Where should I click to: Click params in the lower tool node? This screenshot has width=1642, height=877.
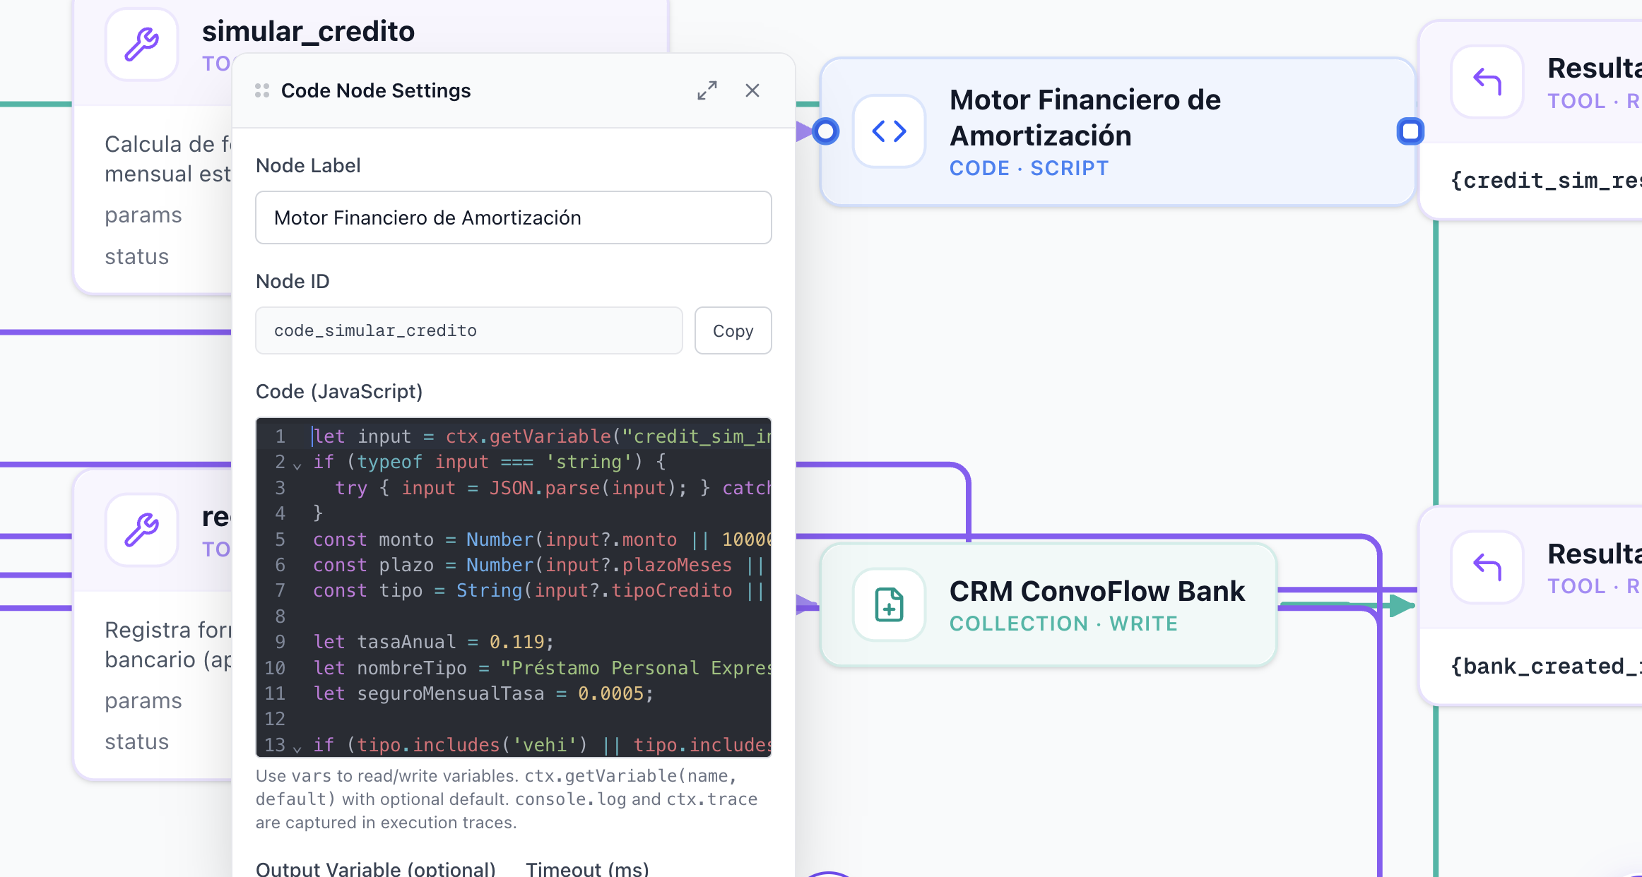143,700
